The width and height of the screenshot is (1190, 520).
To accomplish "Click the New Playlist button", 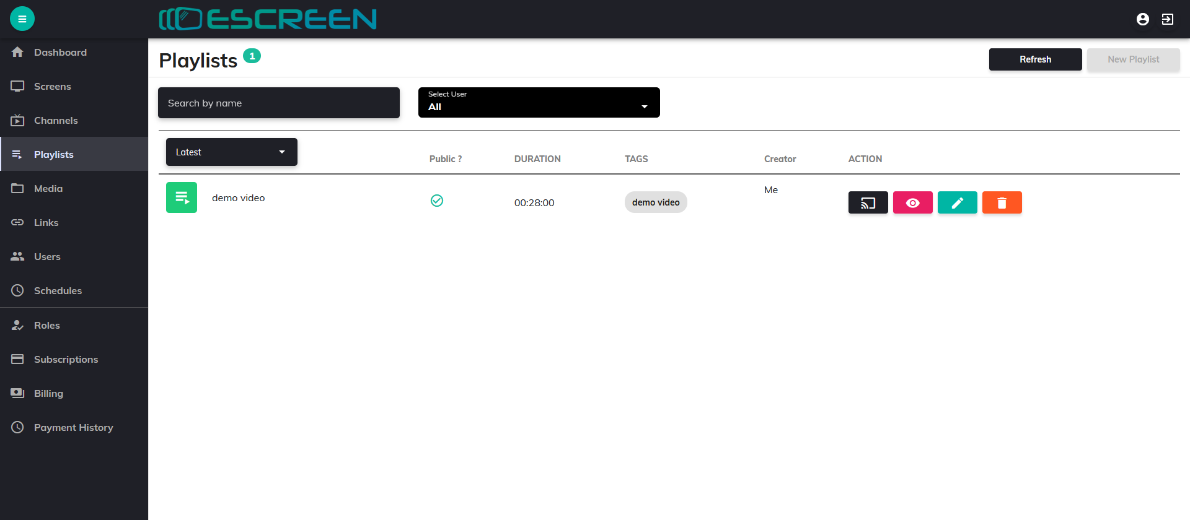I will (x=1133, y=59).
